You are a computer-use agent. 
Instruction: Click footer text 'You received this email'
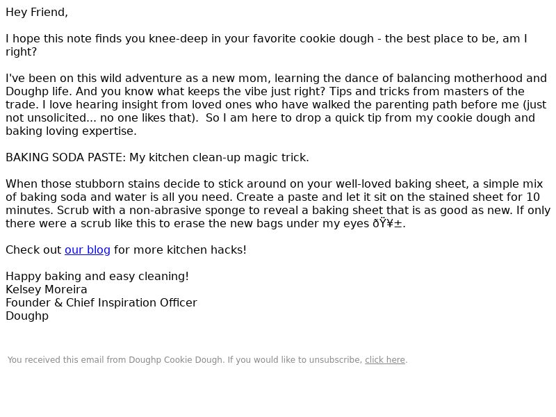56,360
